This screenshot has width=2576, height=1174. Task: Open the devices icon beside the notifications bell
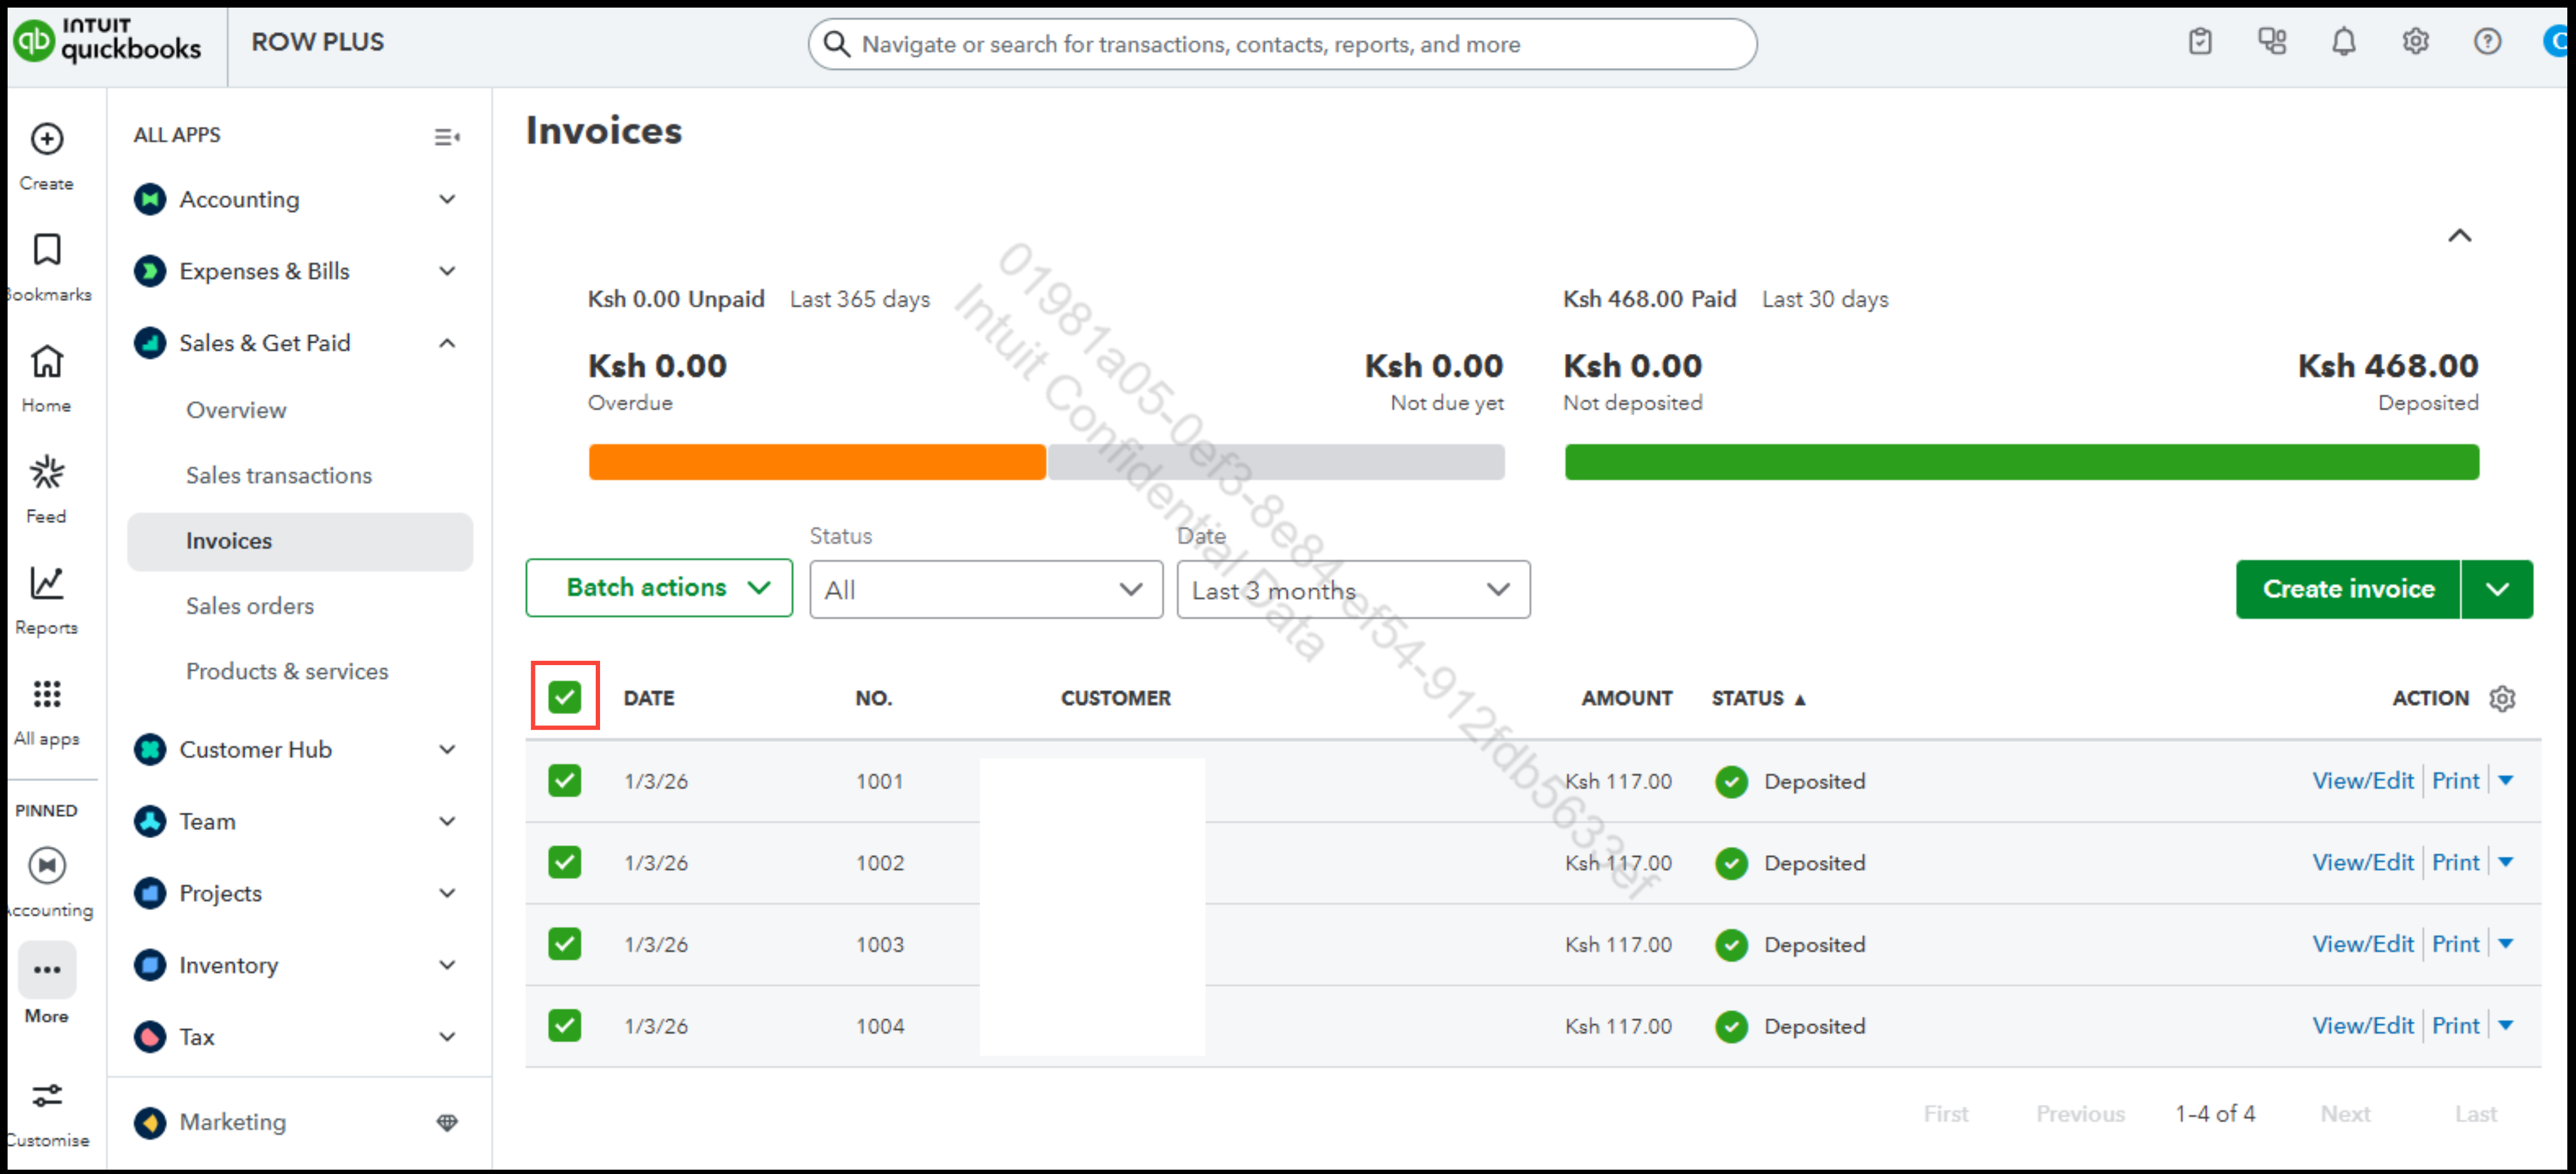tap(2272, 42)
